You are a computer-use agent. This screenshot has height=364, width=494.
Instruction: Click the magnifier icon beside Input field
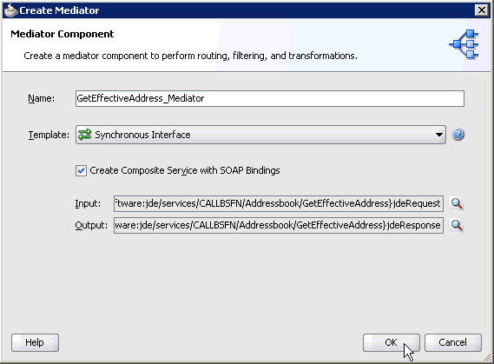tap(457, 203)
